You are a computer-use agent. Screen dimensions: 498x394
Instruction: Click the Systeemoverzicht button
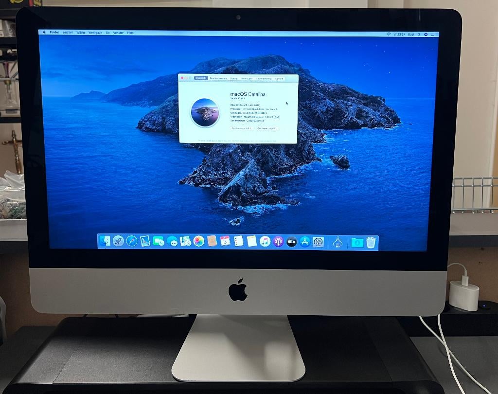242,128
